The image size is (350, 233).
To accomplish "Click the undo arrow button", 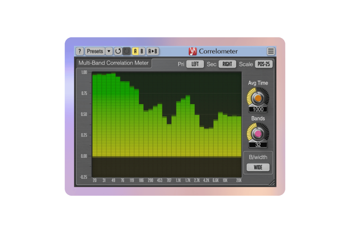I will tap(118, 51).
